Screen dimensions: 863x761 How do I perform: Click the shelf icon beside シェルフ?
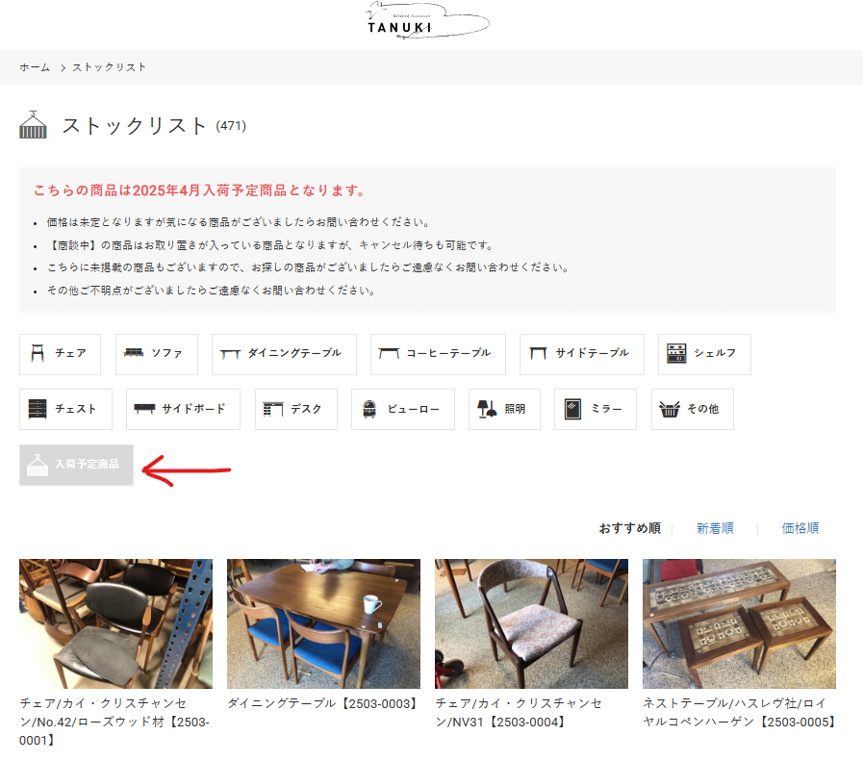click(x=676, y=354)
